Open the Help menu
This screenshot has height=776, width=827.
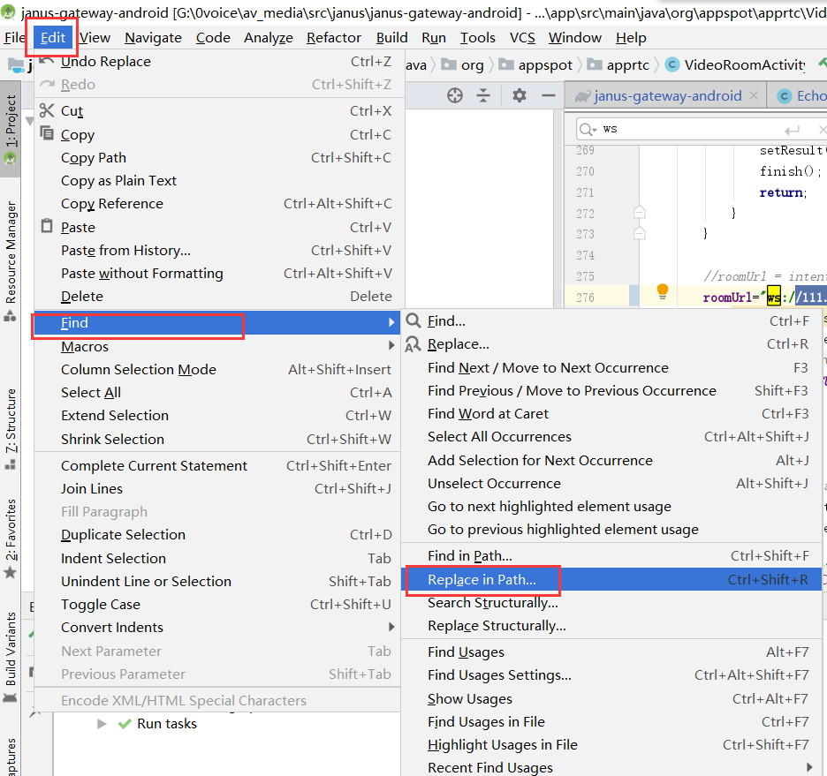tap(631, 37)
